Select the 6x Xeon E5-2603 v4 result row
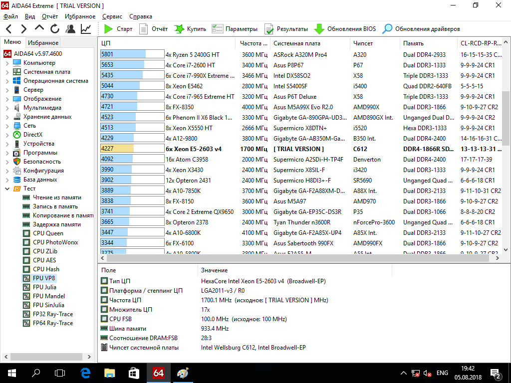Screen dimensions: 511x383 [300, 149]
